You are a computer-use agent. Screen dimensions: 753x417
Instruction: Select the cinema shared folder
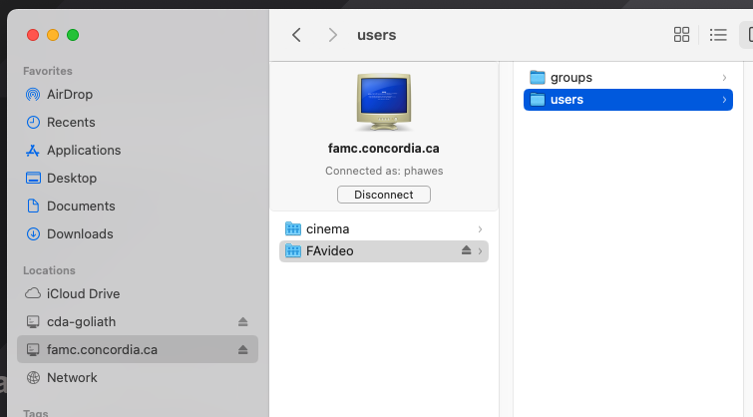click(384, 228)
